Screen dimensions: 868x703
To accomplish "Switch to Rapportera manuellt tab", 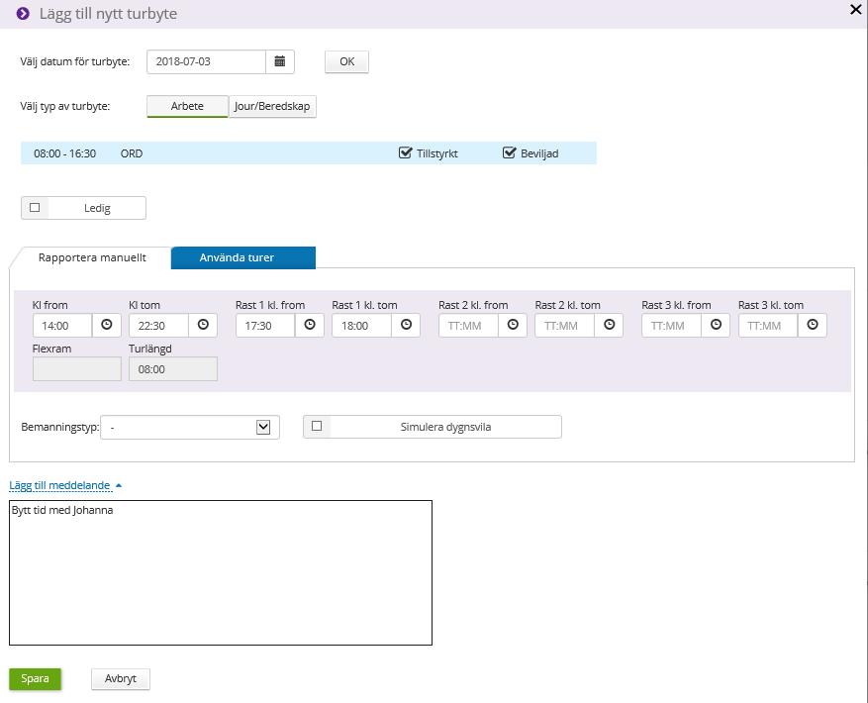I will (x=92, y=257).
